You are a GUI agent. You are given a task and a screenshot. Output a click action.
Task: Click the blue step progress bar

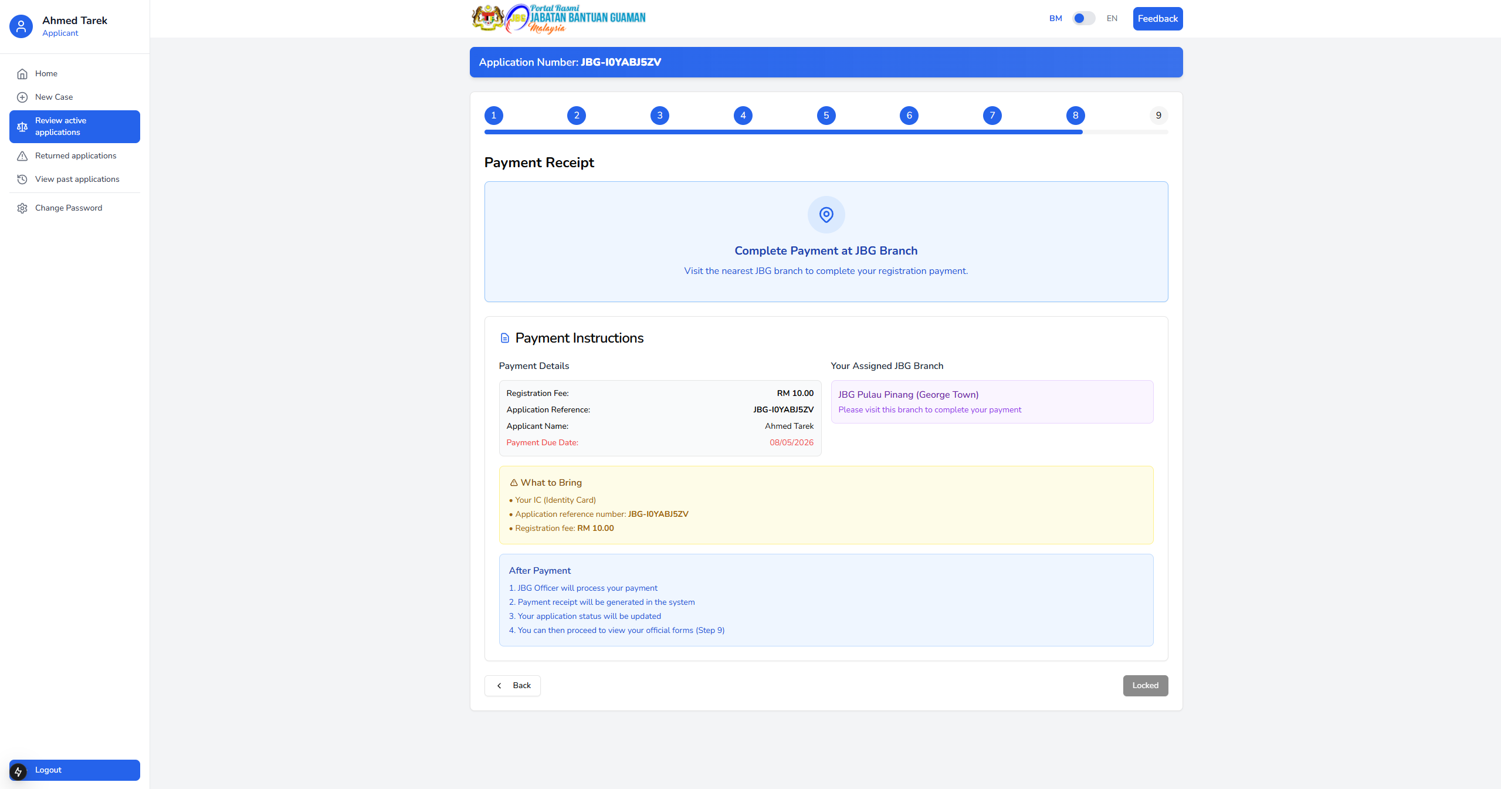point(783,133)
